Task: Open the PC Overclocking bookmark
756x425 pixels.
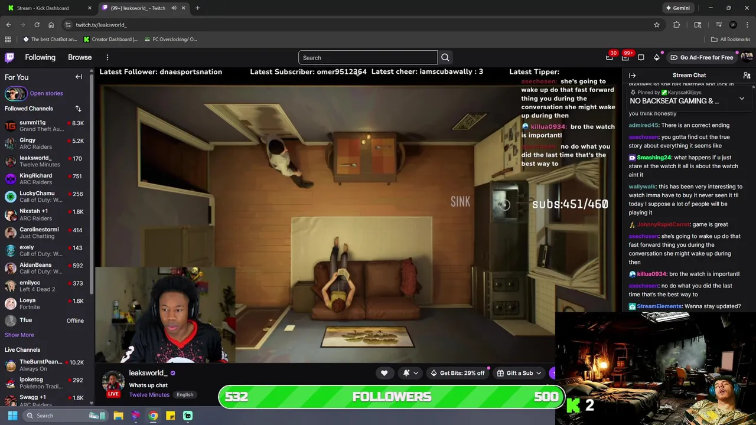Action: click(x=170, y=40)
